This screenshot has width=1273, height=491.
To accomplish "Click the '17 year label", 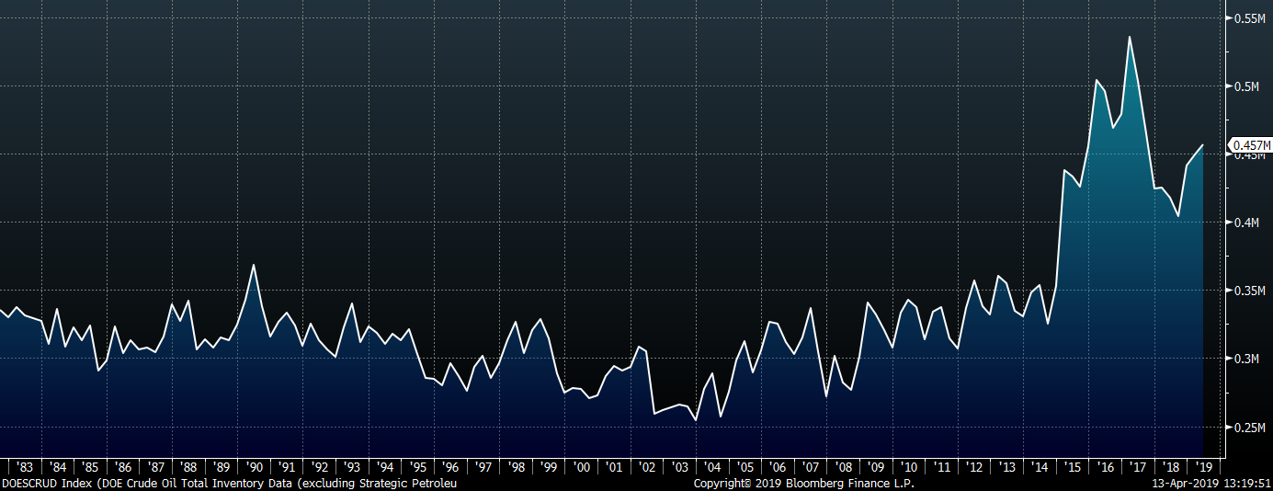I will [x=1141, y=467].
